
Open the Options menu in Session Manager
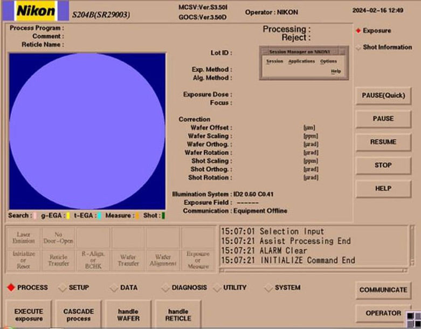(328, 61)
